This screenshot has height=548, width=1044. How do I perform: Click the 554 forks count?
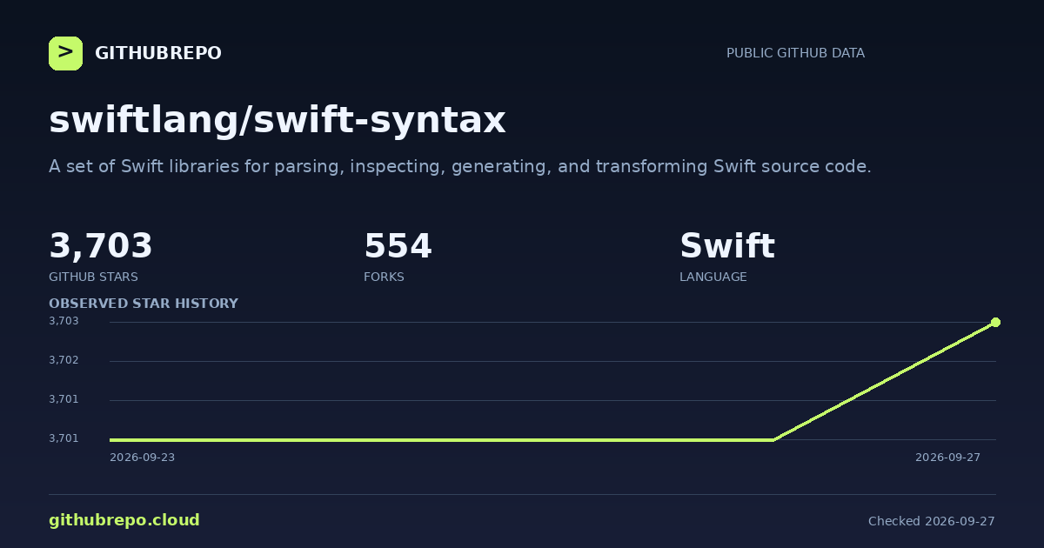[x=398, y=246]
